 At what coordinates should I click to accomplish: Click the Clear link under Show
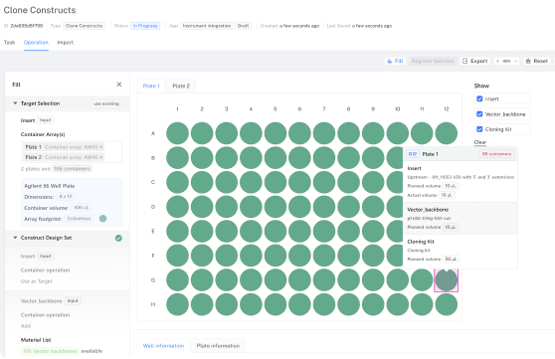click(x=480, y=142)
